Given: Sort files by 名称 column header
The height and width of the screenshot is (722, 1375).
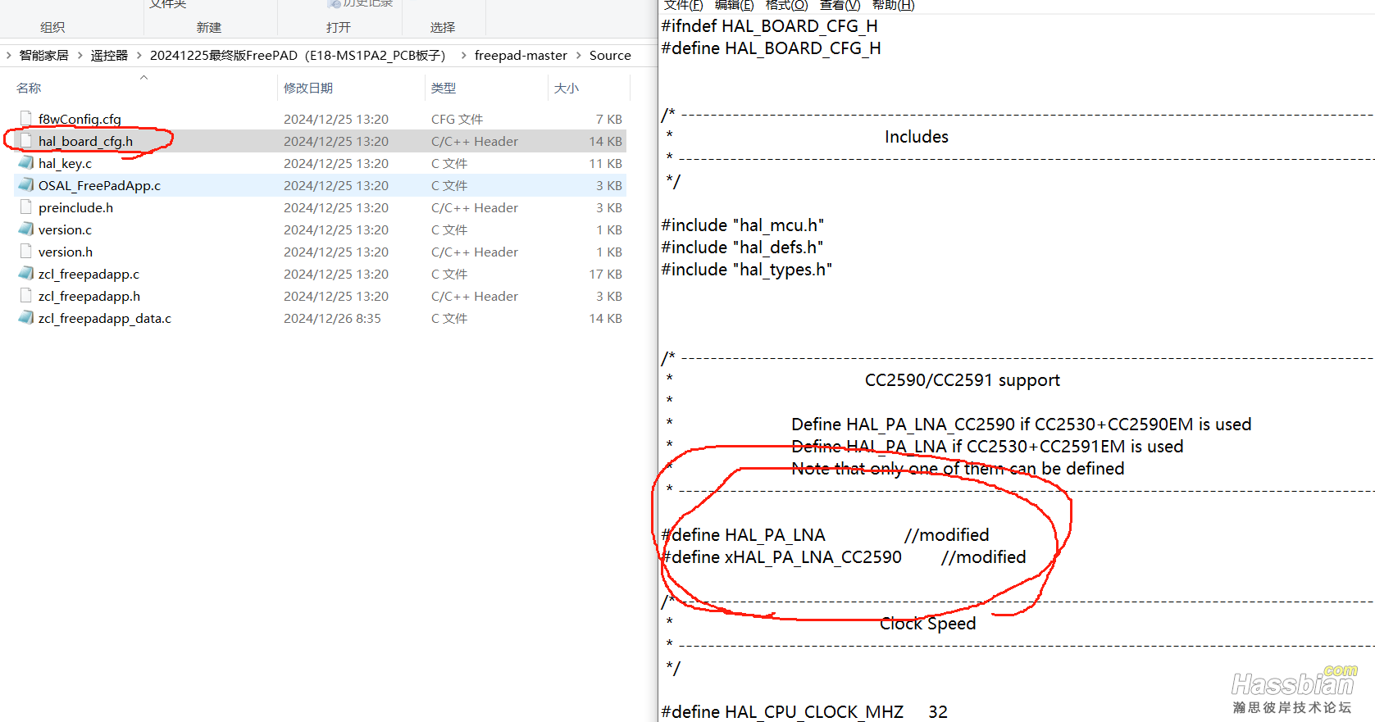Looking at the screenshot, I should (x=29, y=88).
